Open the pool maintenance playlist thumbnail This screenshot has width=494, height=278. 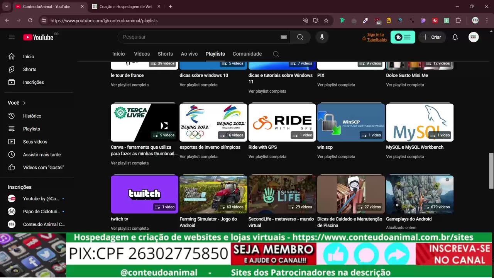(351, 194)
